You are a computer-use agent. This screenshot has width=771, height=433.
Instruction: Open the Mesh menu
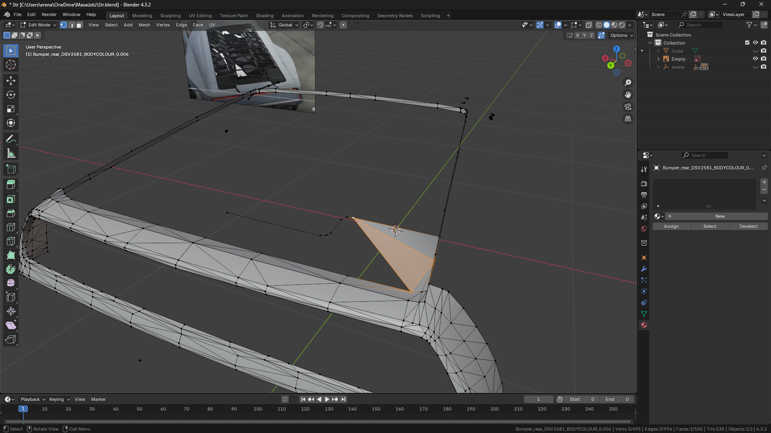tap(144, 25)
